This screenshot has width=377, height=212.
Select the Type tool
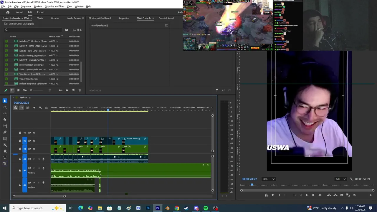pos(5,157)
